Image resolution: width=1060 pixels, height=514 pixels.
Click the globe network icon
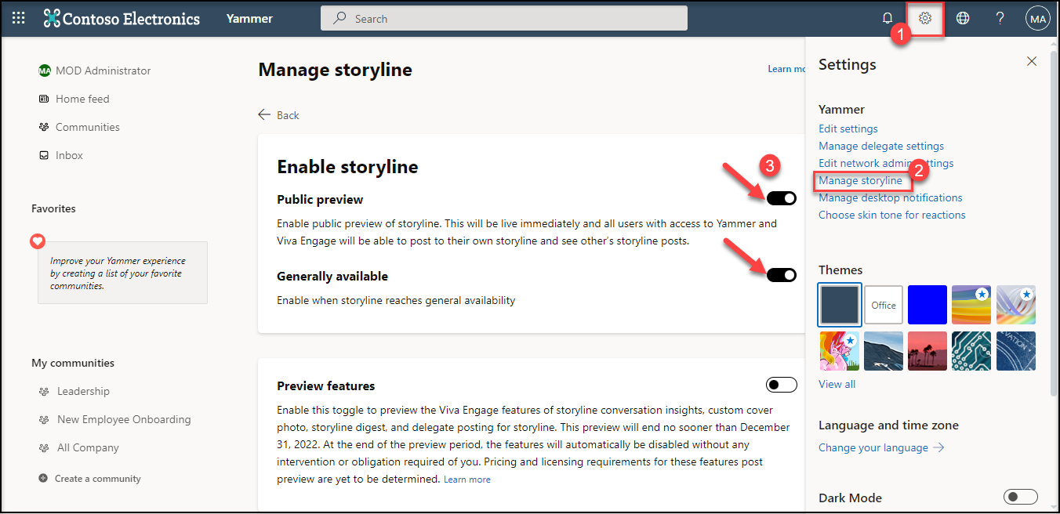(x=963, y=18)
